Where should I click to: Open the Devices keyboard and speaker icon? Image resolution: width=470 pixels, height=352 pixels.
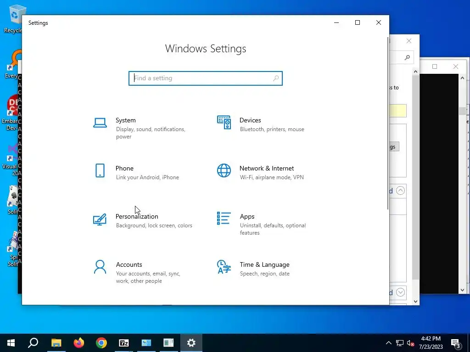click(x=224, y=122)
